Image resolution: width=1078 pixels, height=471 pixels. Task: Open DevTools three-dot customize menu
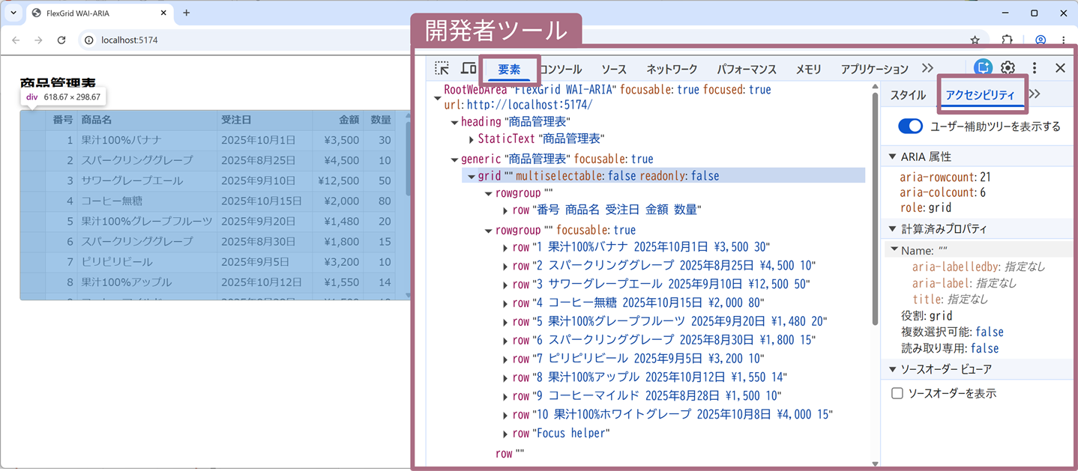pyautogui.click(x=1035, y=68)
